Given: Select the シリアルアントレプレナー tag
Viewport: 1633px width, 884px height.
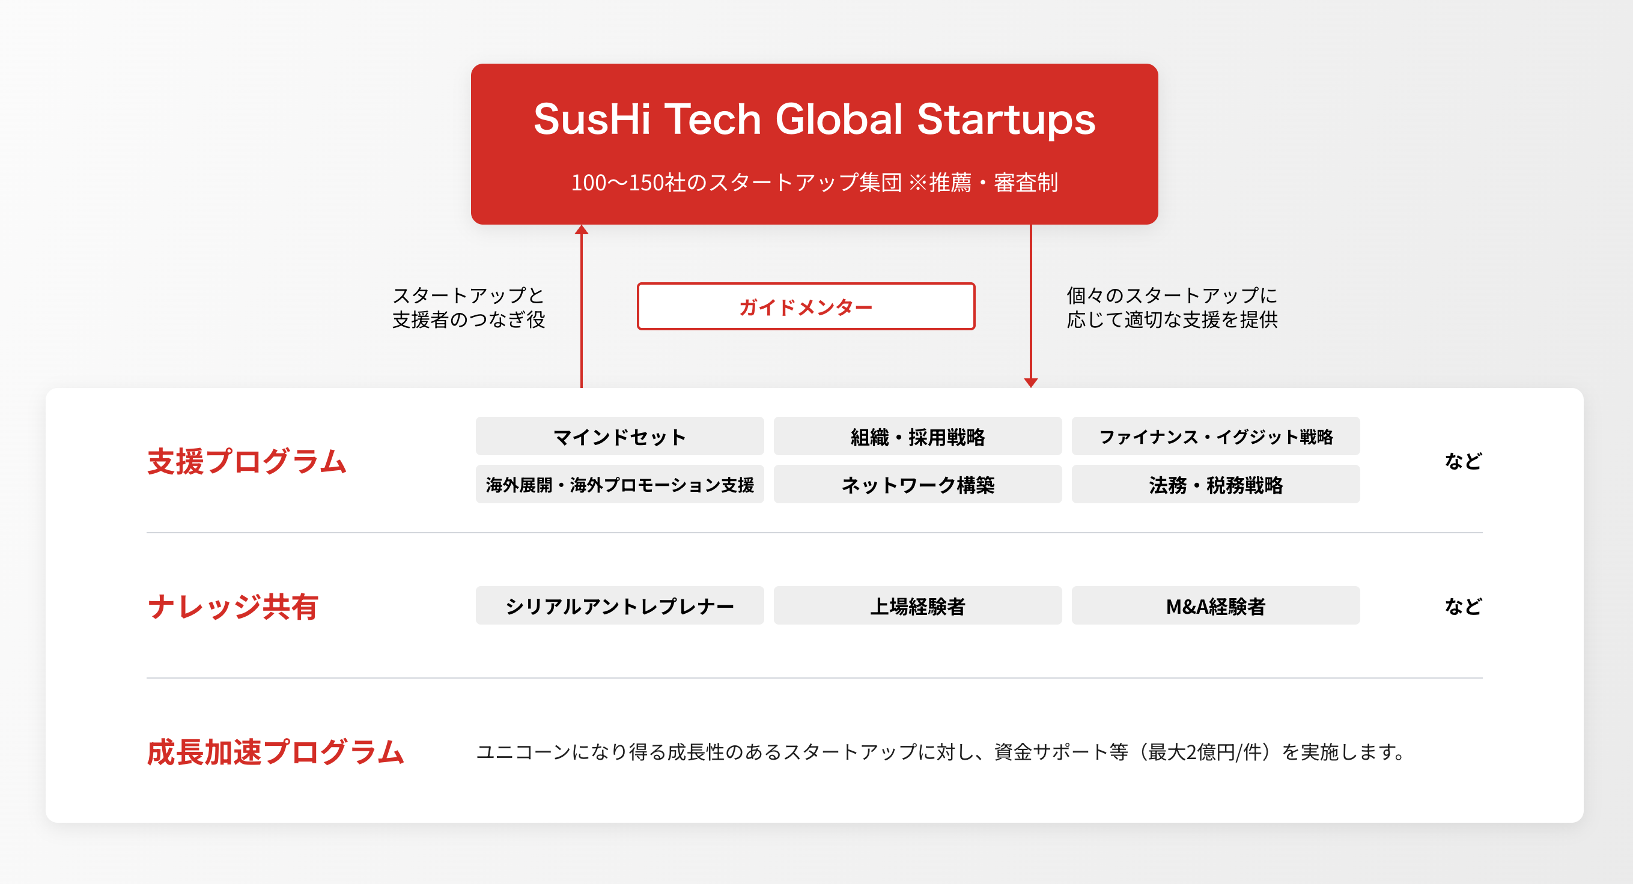Looking at the screenshot, I should pyautogui.click(x=619, y=606).
